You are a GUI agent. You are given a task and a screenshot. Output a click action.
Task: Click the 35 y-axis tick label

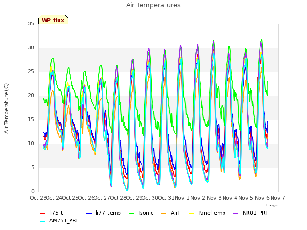pos(31,23)
